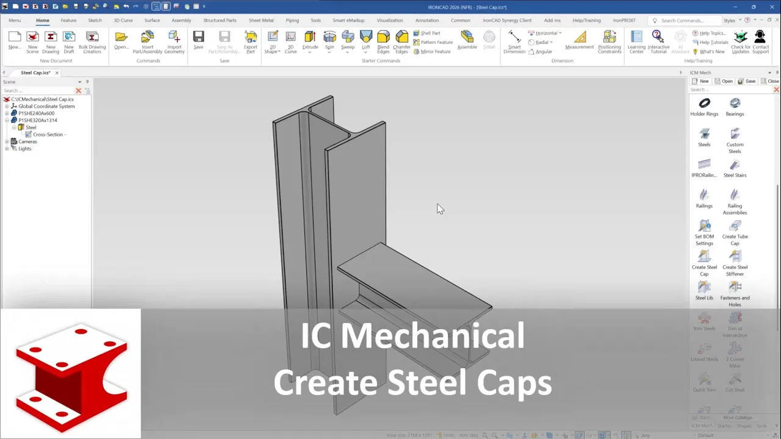This screenshot has width=781, height=439.
Task: Click Shell Part button
Action: point(426,33)
